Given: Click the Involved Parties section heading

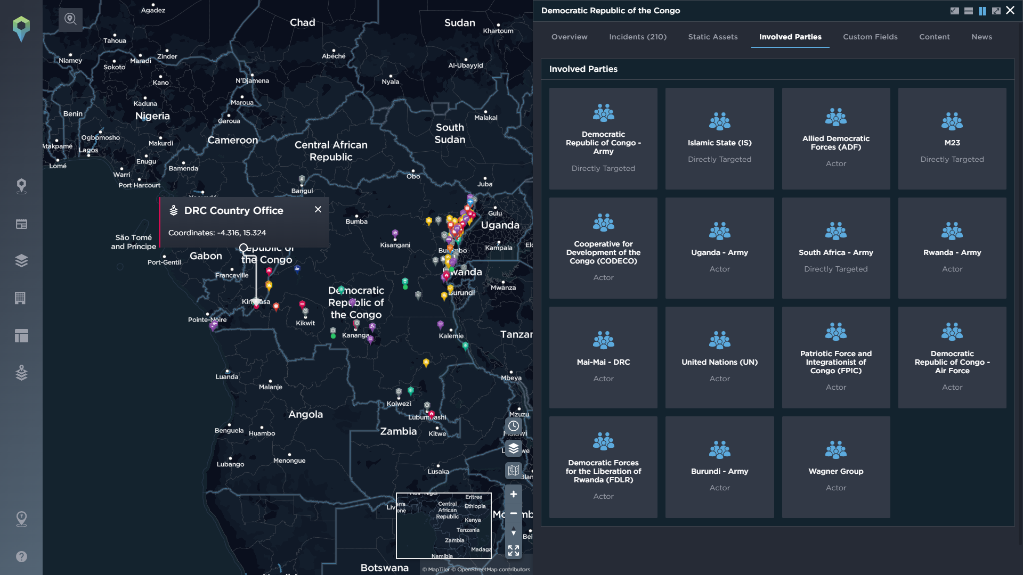Looking at the screenshot, I should coord(583,69).
